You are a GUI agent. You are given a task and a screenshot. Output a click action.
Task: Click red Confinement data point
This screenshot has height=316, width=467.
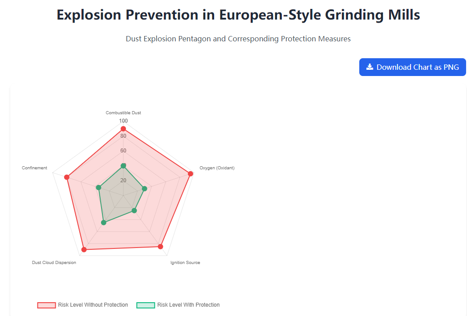pyautogui.click(x=67, y=177)
